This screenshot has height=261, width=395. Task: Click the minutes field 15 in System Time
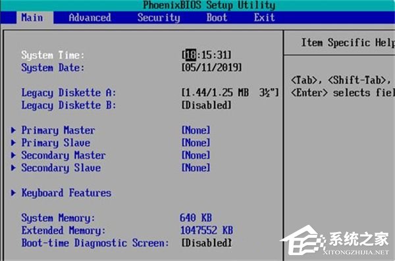coord(206,55)
